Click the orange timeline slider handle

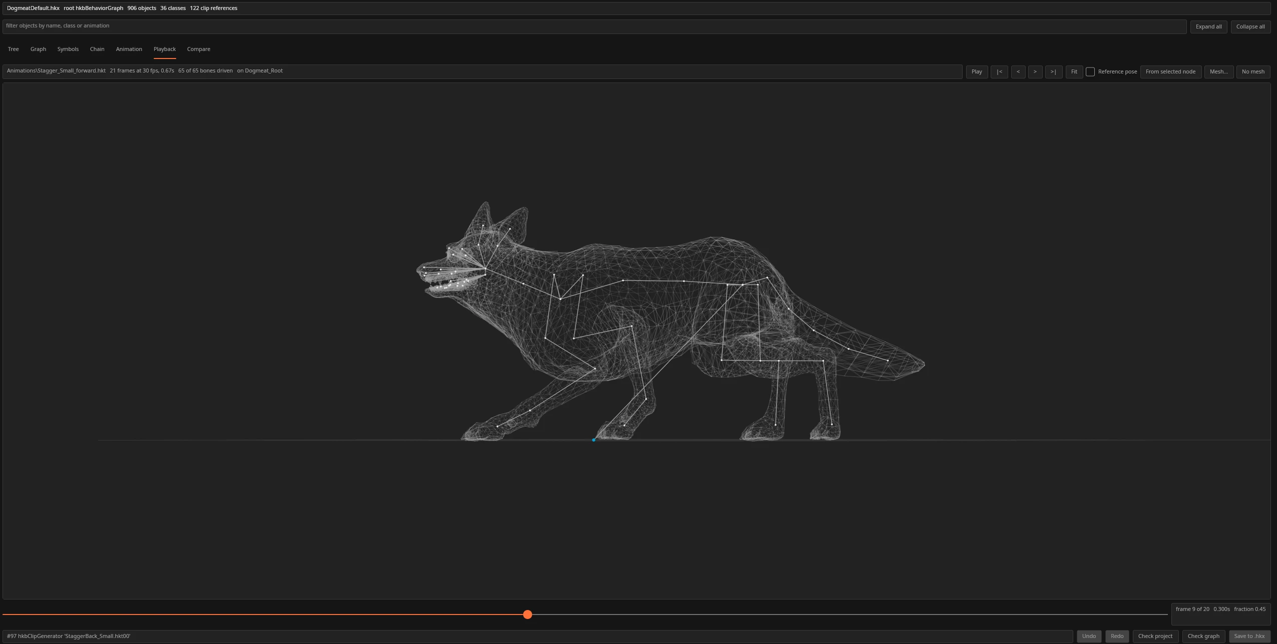[527, 614]
